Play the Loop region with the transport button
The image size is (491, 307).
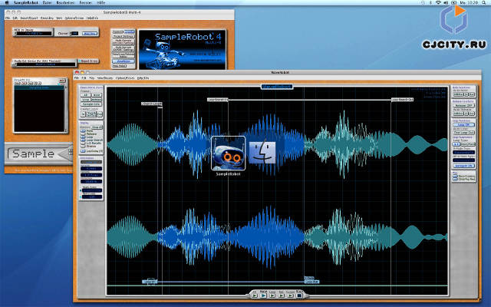click(272, 295)
